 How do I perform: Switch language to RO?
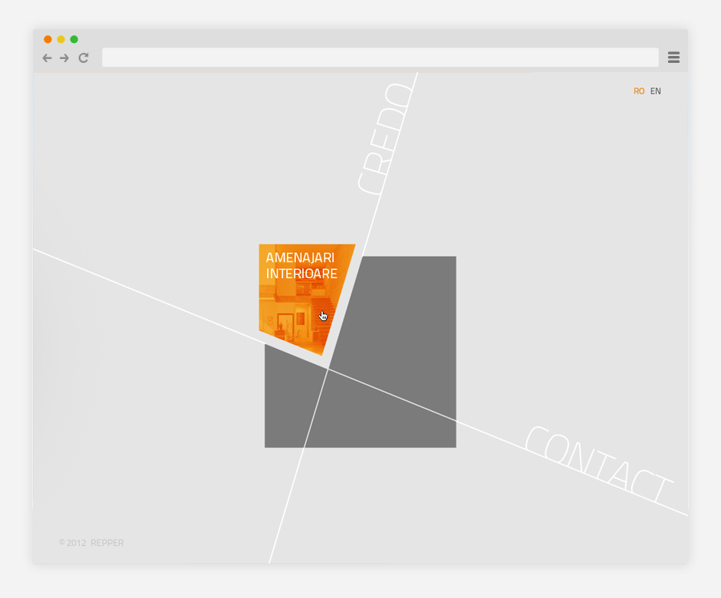(638, 91)
